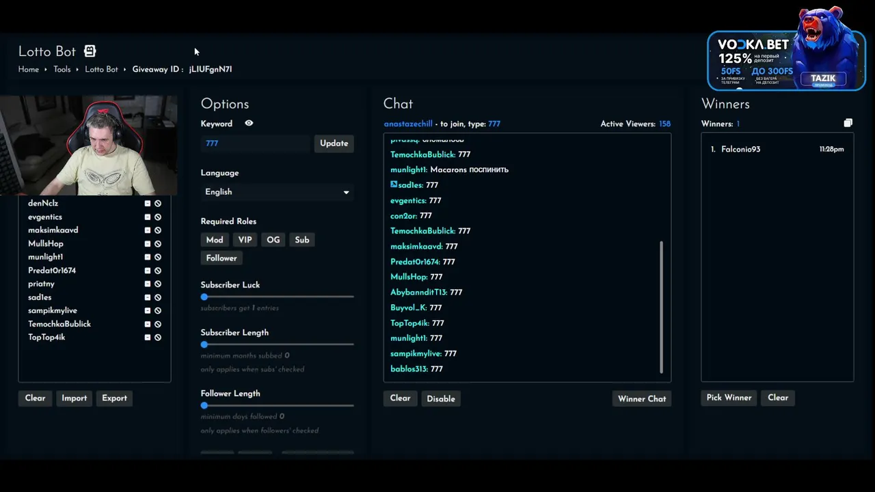Open the Language dropdown showing English

pyautogui.click(x=278, y=192)
